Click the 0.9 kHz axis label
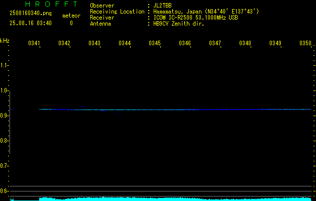The height and width of the screenshot is (201, 316). click(4, 116)
